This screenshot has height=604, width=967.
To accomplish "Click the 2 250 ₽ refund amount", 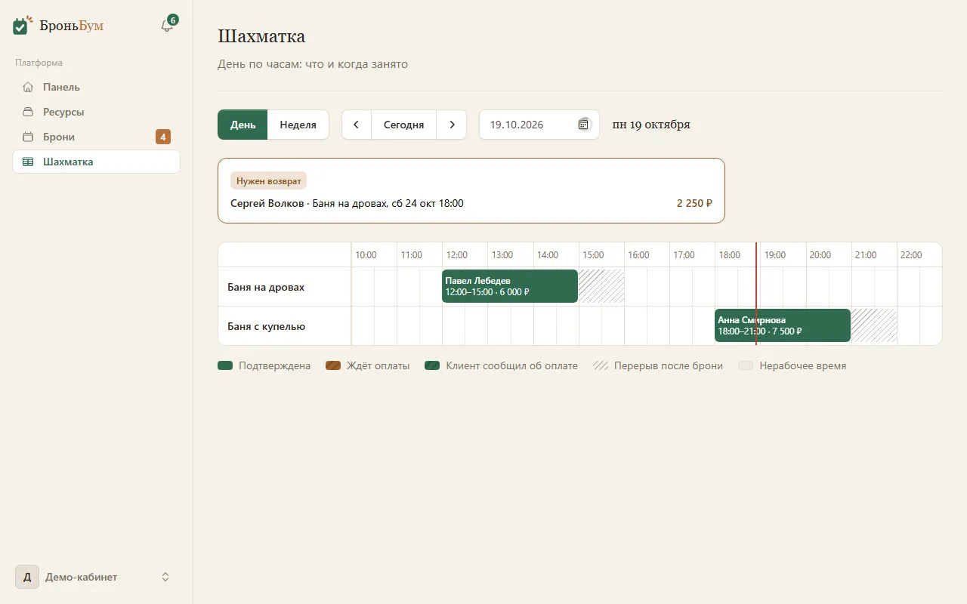I will click(694, 203).
